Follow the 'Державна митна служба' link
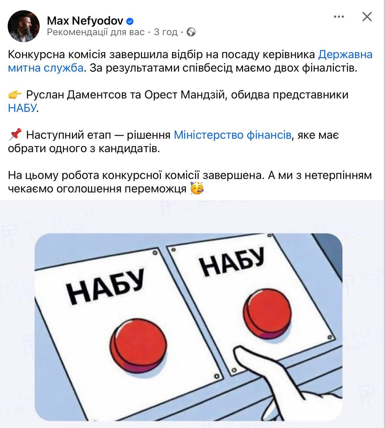Image resolution: width=385 pixels, height=428 pixels. 190,61
